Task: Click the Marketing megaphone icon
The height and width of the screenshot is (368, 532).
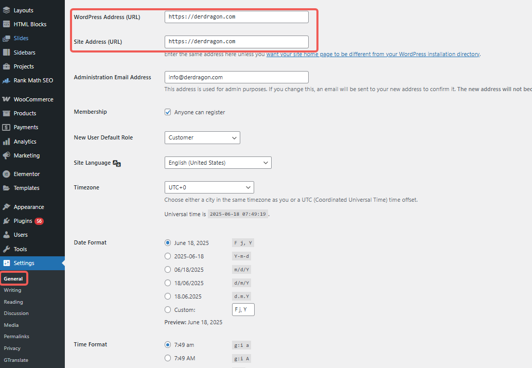Action: [6, 155]
